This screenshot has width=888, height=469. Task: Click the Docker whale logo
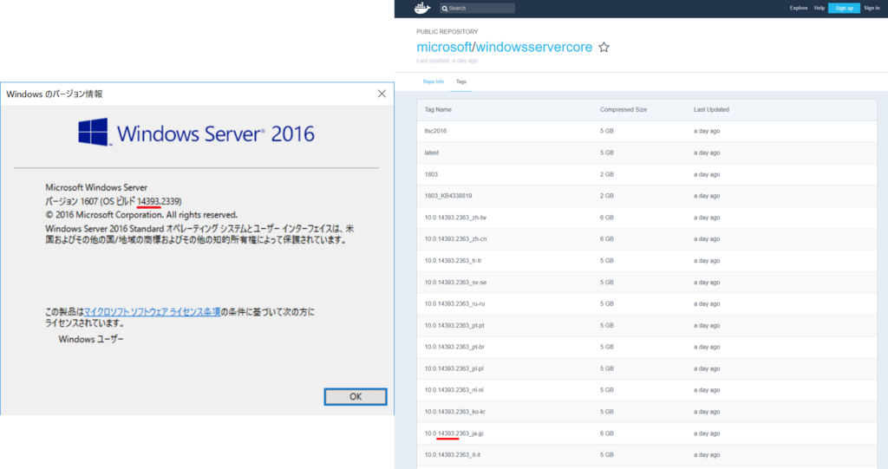[x=422, y=8]
